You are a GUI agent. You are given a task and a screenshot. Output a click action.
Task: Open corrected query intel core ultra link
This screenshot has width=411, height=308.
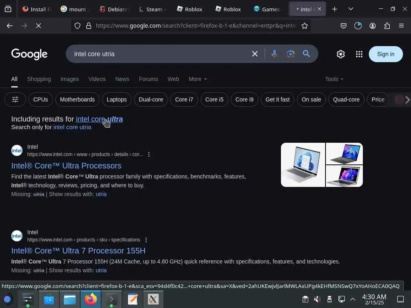click(x=99, y=119)
